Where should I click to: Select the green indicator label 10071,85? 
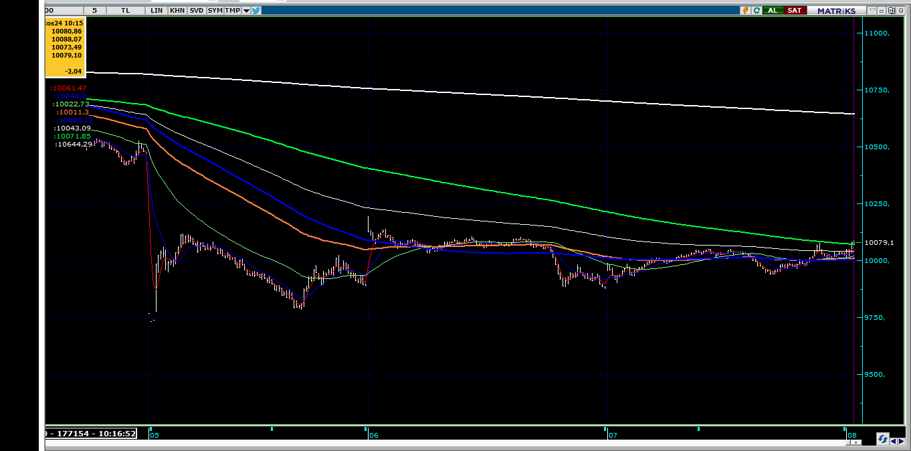72,137
